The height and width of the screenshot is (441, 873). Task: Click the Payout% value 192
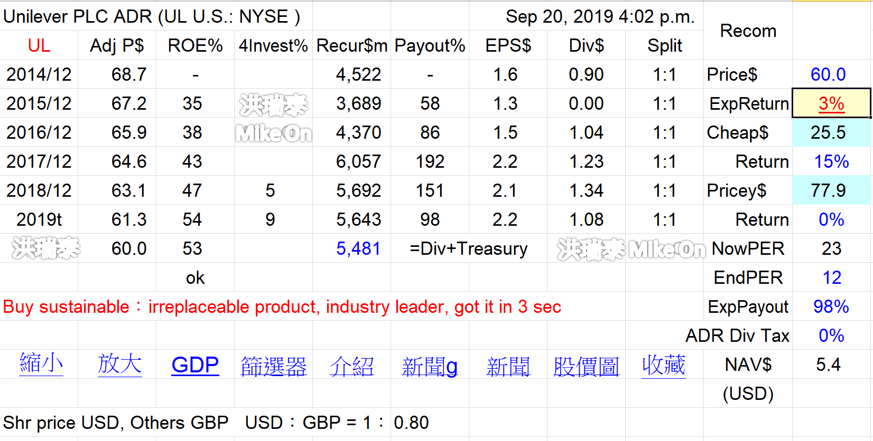coord(430,161)
